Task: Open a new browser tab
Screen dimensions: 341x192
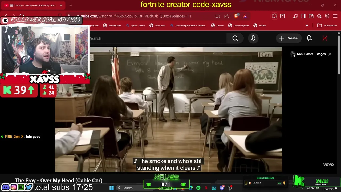Action: (x=71, y=5)
